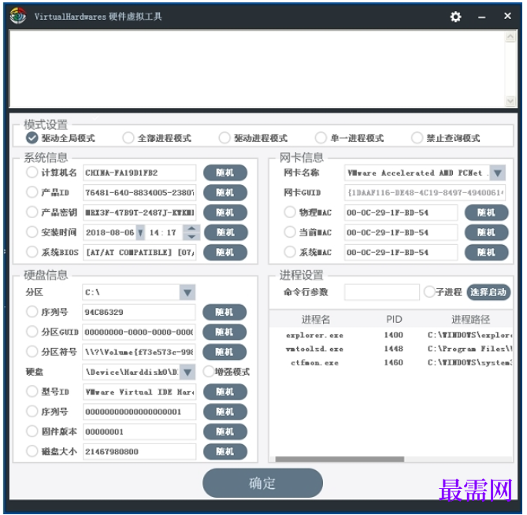Open the 硬盘 device dropdown
527x515 pixels.
click(187, 372)
